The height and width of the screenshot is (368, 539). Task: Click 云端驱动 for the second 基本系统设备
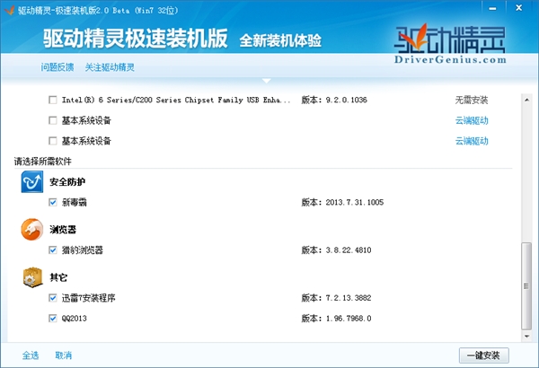(x=472, y=141)
